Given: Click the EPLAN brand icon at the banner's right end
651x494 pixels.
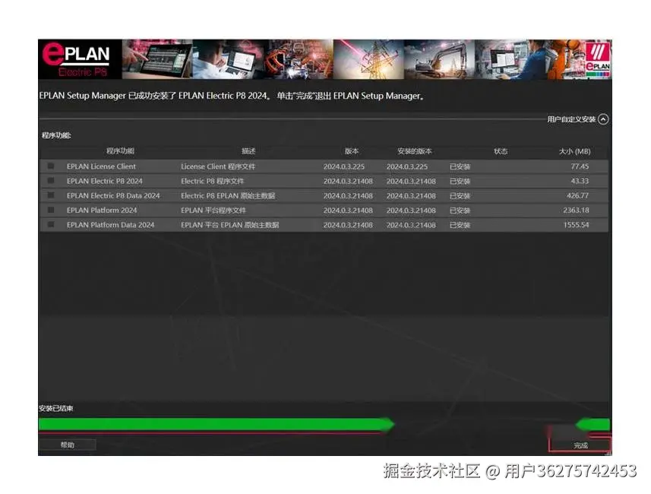Looking at the screenshot, I should click(x=597, y=59).
